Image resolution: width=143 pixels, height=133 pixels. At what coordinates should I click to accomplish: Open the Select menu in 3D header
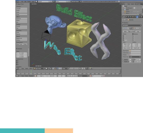coord(27,68)
